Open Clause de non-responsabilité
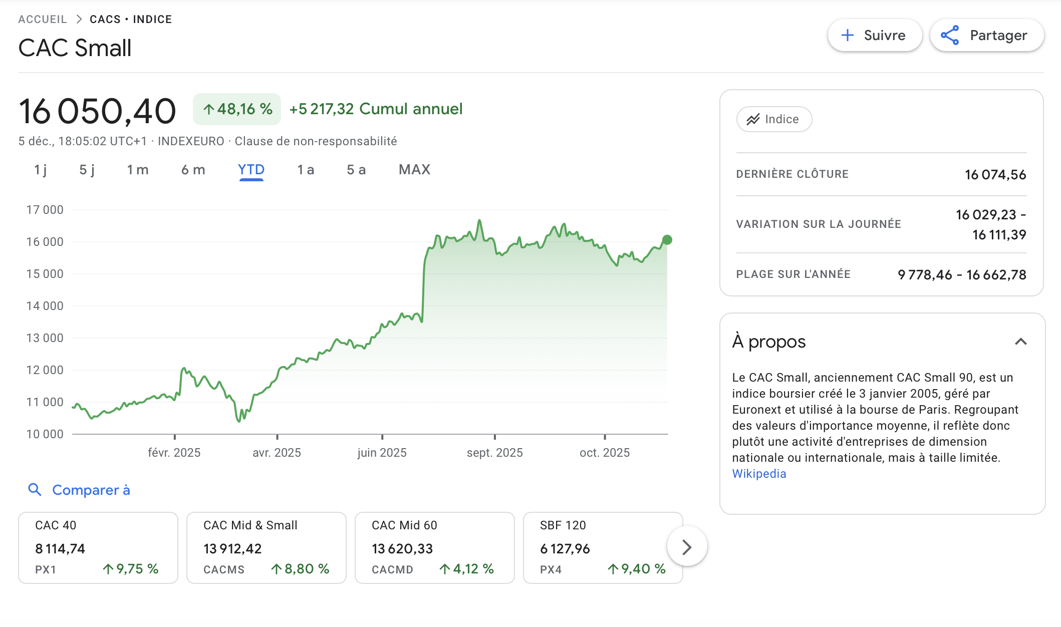The image size is (1061, 627). 316,141
